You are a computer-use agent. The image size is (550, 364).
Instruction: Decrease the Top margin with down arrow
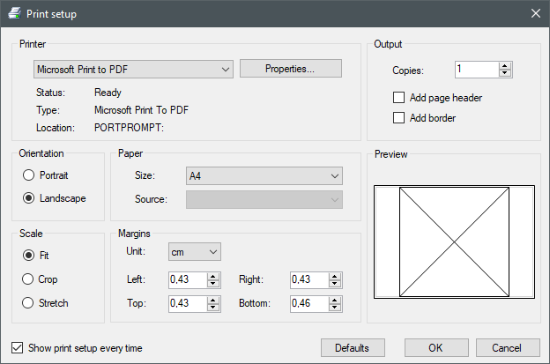click(x=212, y=307)
